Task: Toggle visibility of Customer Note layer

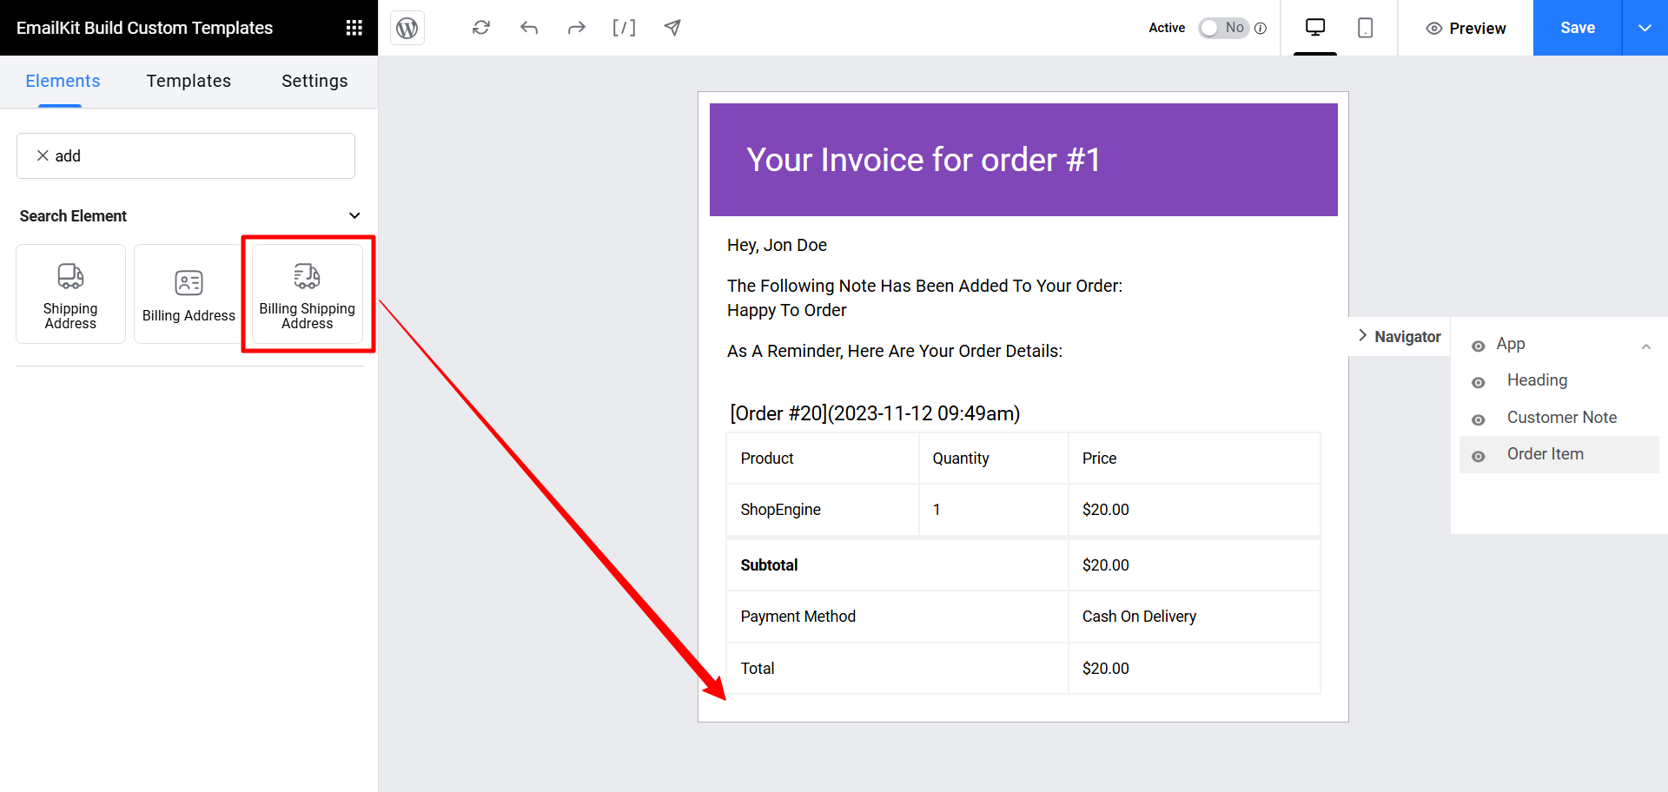Action: (1478, 420)
